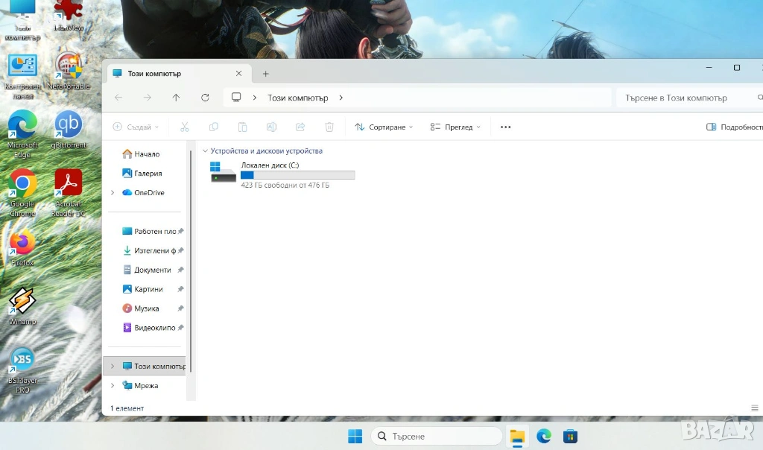Open Microsoft Store from the taskbar
The width and height of the screenshot is (763, 450).
tap(570, 437)
